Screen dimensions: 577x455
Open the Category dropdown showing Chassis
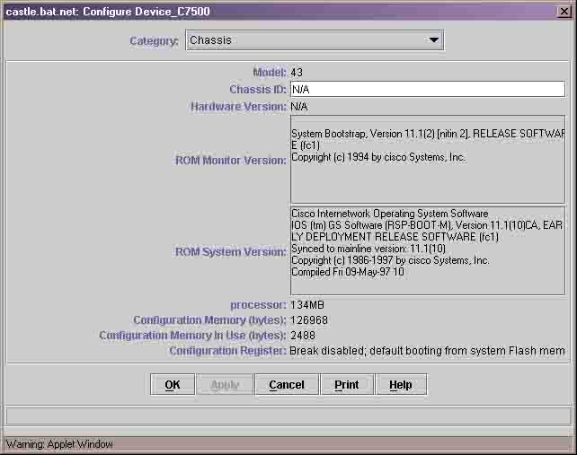coord(315,40)
